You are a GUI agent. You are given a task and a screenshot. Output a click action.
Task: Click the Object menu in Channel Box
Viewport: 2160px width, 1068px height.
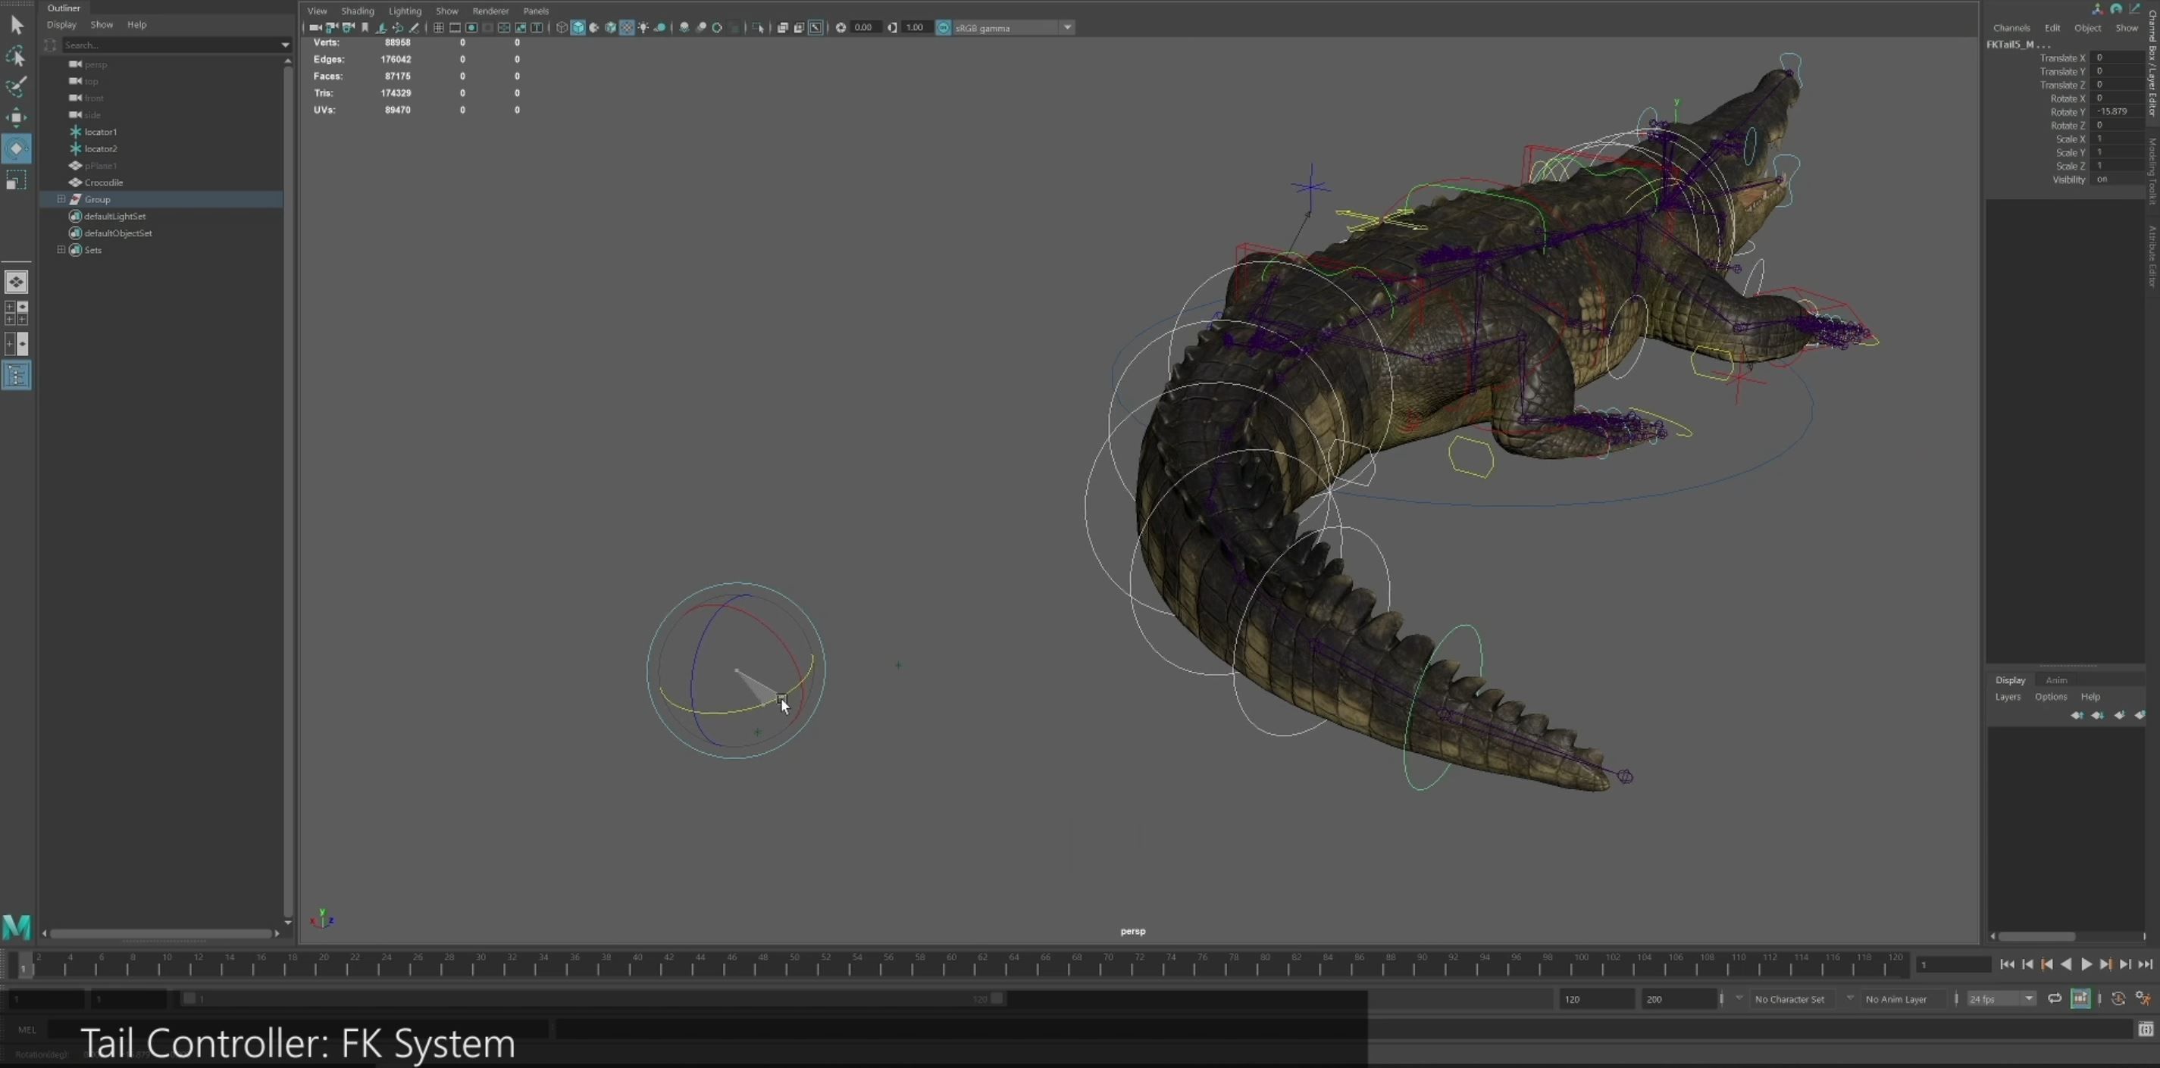coord(2087,28)
